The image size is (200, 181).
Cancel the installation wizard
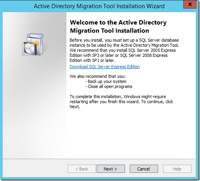tap(144, 169)
